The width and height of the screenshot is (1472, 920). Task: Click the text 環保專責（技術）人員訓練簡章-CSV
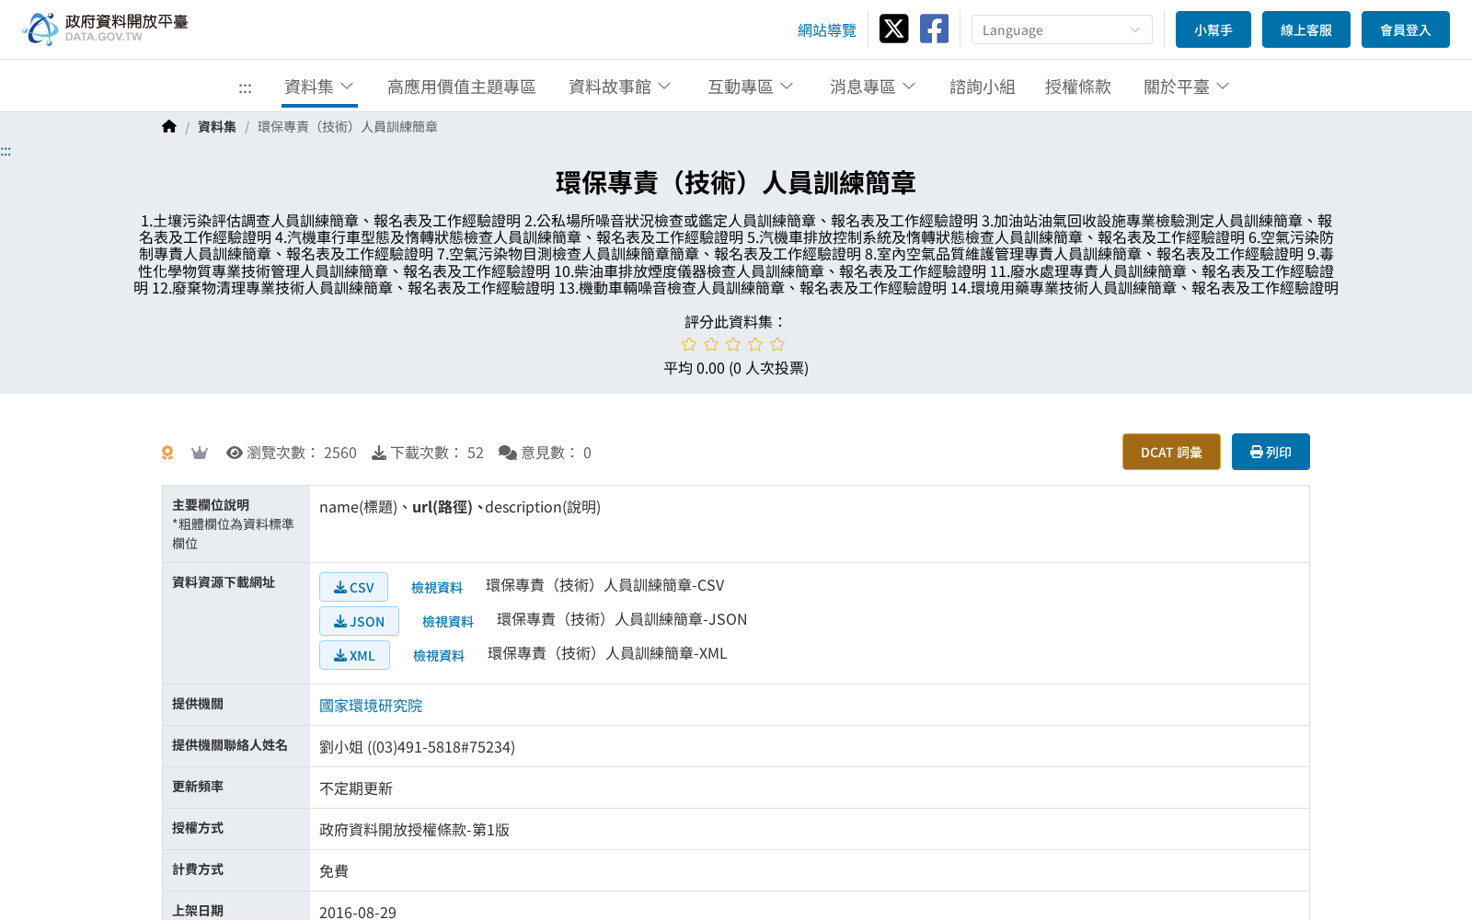tap(605, 585)
